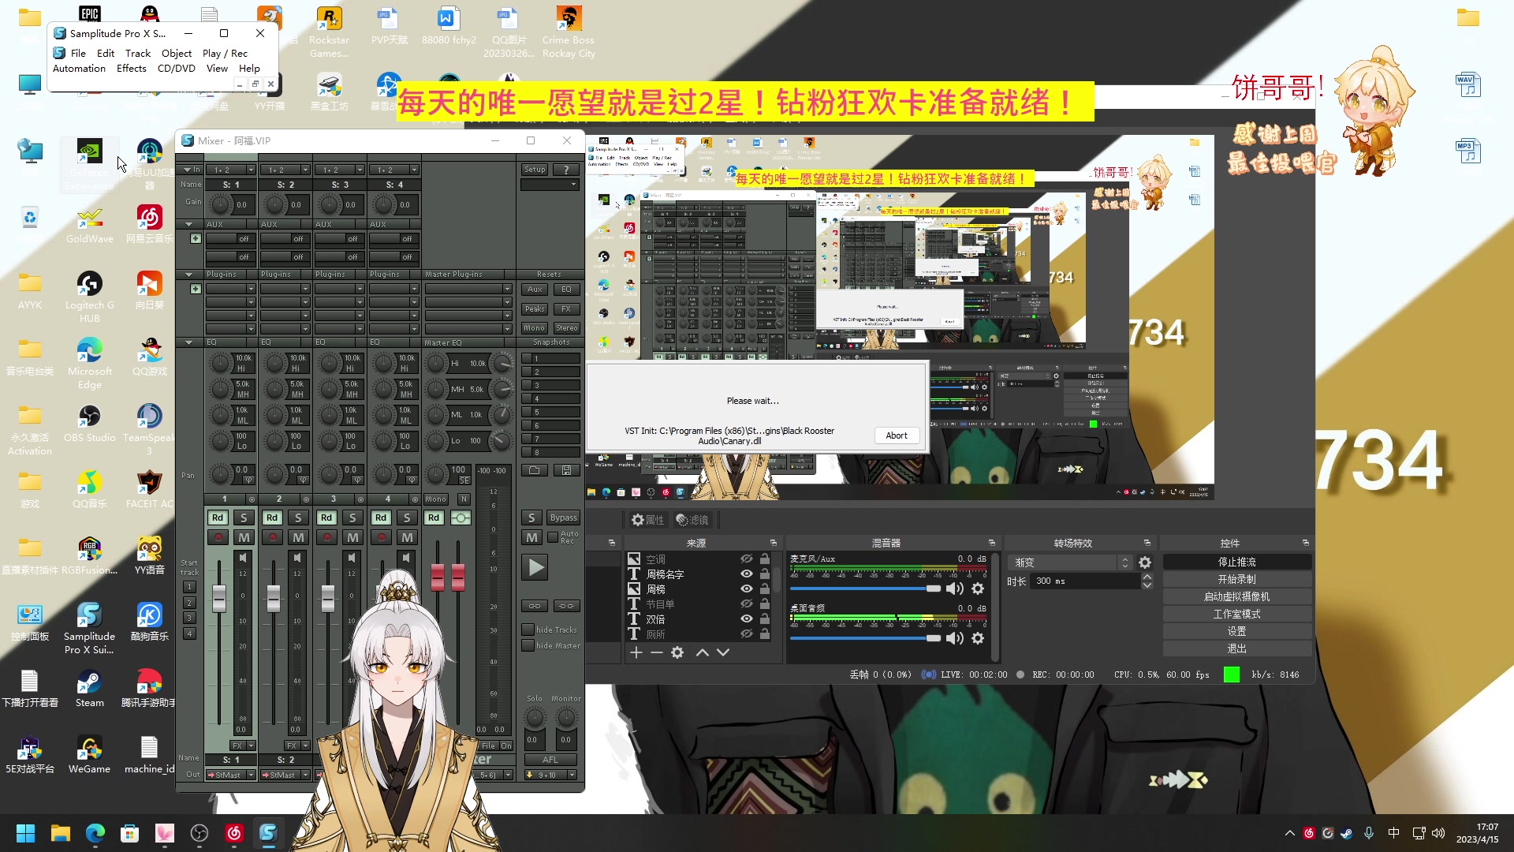Screen dimensions: 1514x852
Task: Solo mixer channel 2 with S button
Action: [298, 518]
